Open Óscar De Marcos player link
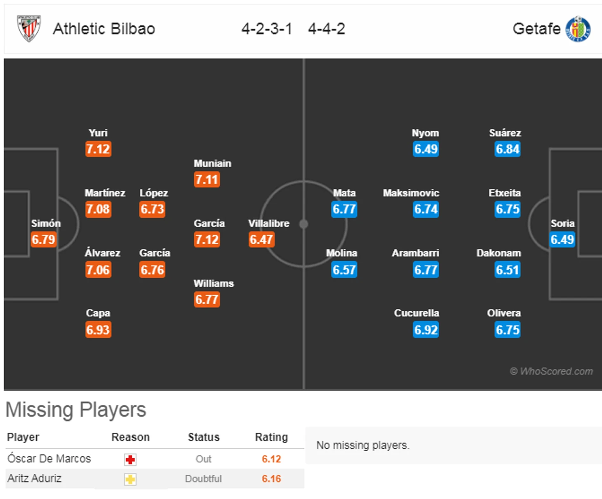The height and width of the screenshot is (499, 602). pyautogui.click(x=49, y=459)
